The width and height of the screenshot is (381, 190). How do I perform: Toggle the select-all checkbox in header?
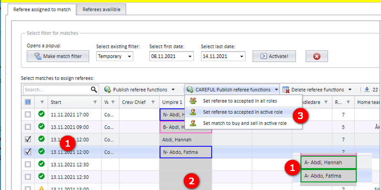(28, 102)
